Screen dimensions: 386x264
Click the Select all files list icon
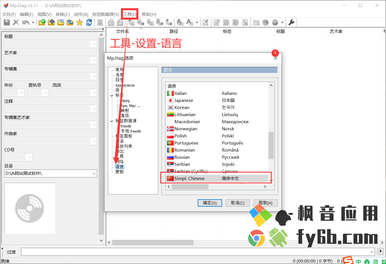[100, 22]
